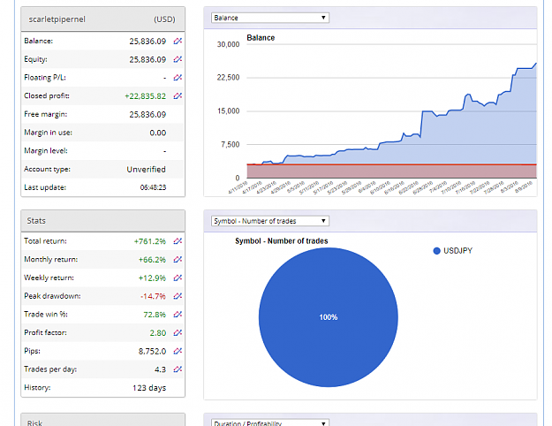Click the Account type value Unverified
Viewport: 552px width, 426px height.
pos(146,170)
